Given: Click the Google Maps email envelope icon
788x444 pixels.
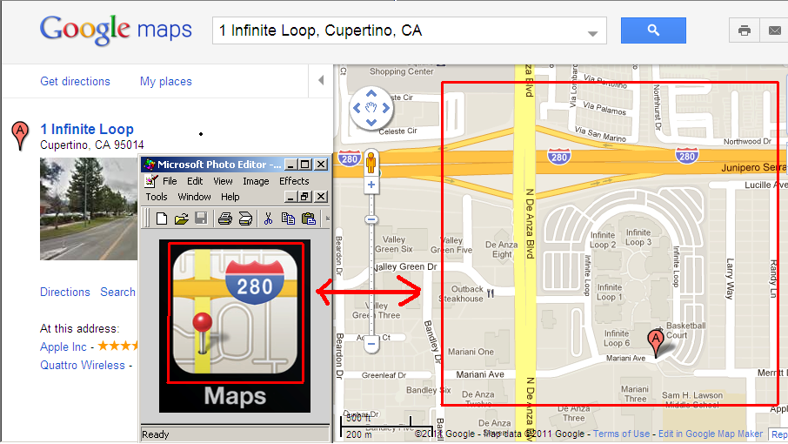Looking at the screenshot, I should point(774,30).
